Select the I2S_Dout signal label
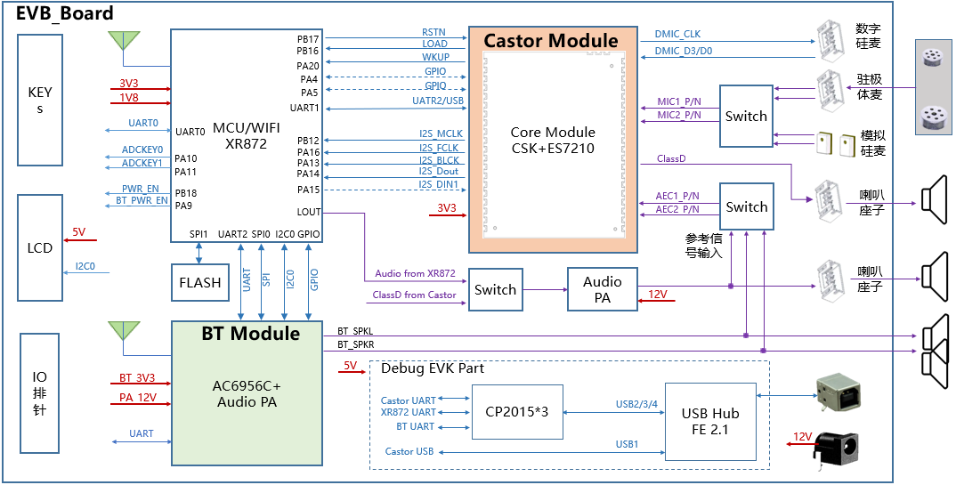The image size is (956, 485). [438, 172]
